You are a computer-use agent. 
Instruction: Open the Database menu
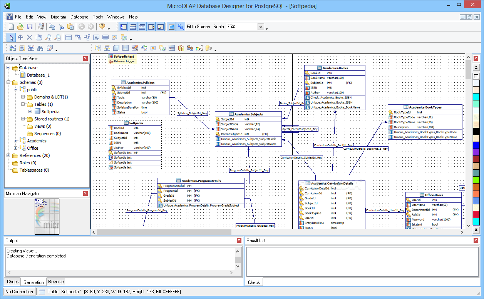(x=79, y=17)
